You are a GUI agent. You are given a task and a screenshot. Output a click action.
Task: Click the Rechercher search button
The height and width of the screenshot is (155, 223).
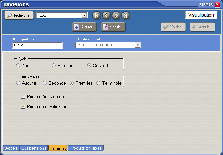coord(19,15)
